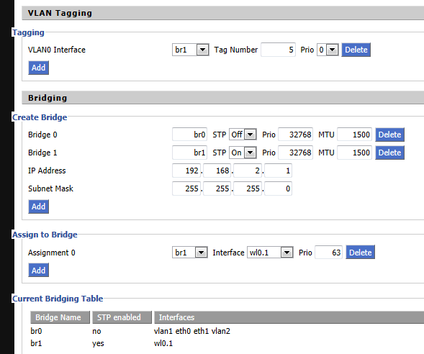Click the Bridge 0 MTU field
424x354 pixels.
click(354, 135)
